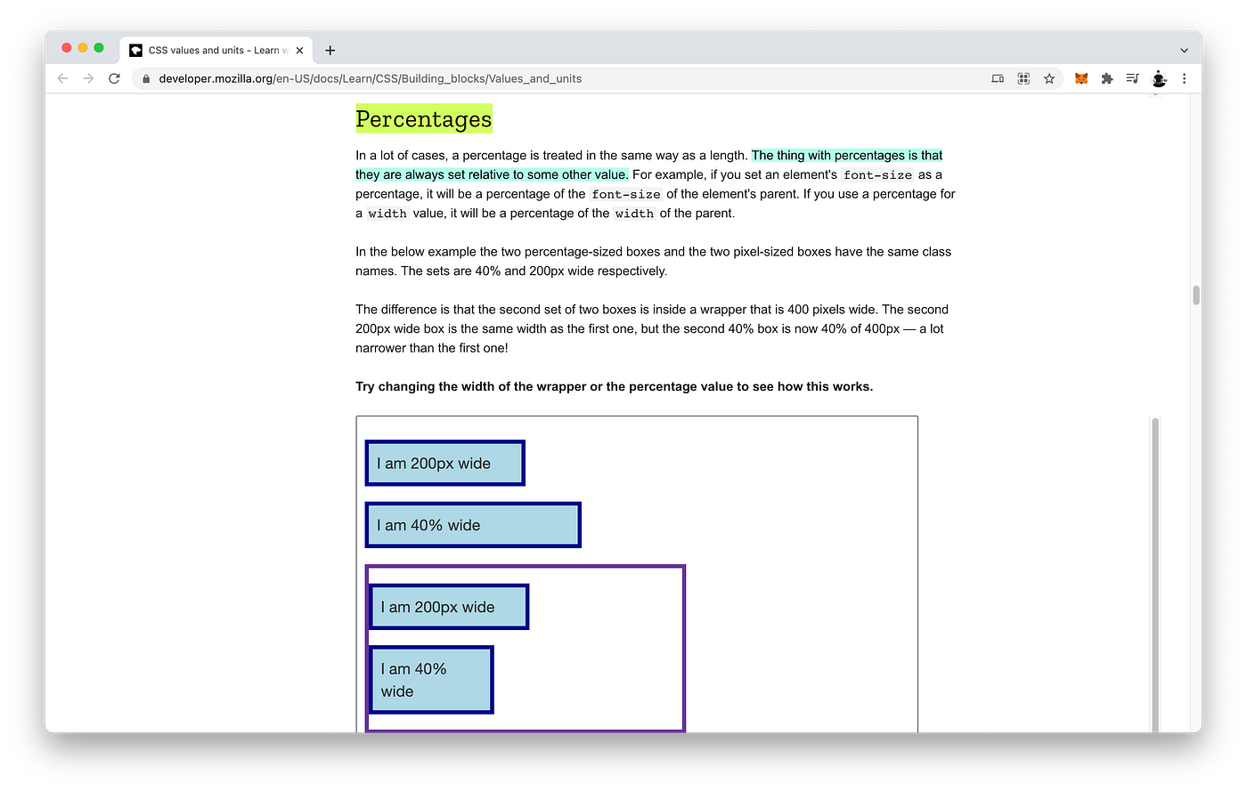Open a new tab with the plus button

tap(330, 50)
